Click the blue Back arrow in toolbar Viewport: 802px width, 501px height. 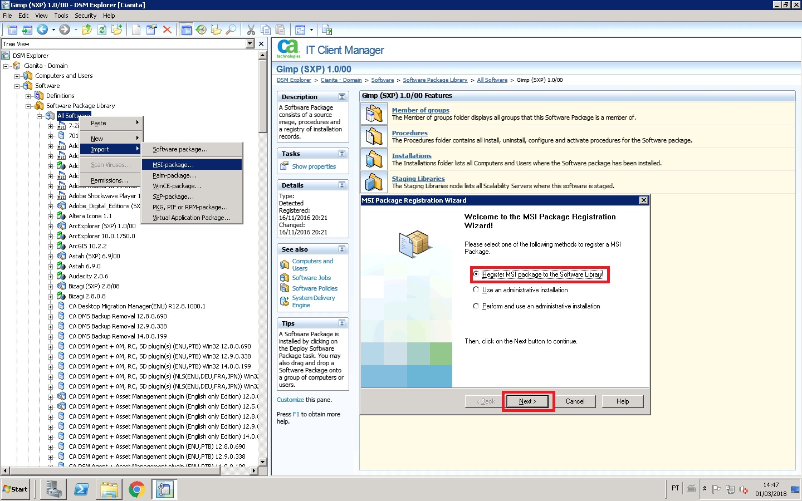42,30
